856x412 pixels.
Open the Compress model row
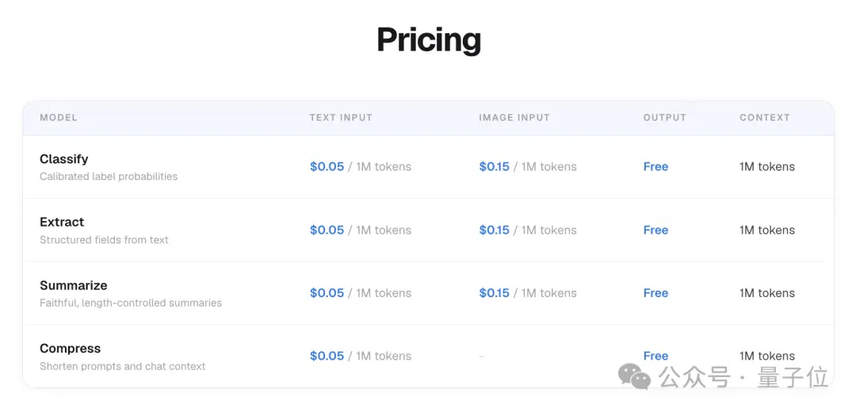[428, 357]
